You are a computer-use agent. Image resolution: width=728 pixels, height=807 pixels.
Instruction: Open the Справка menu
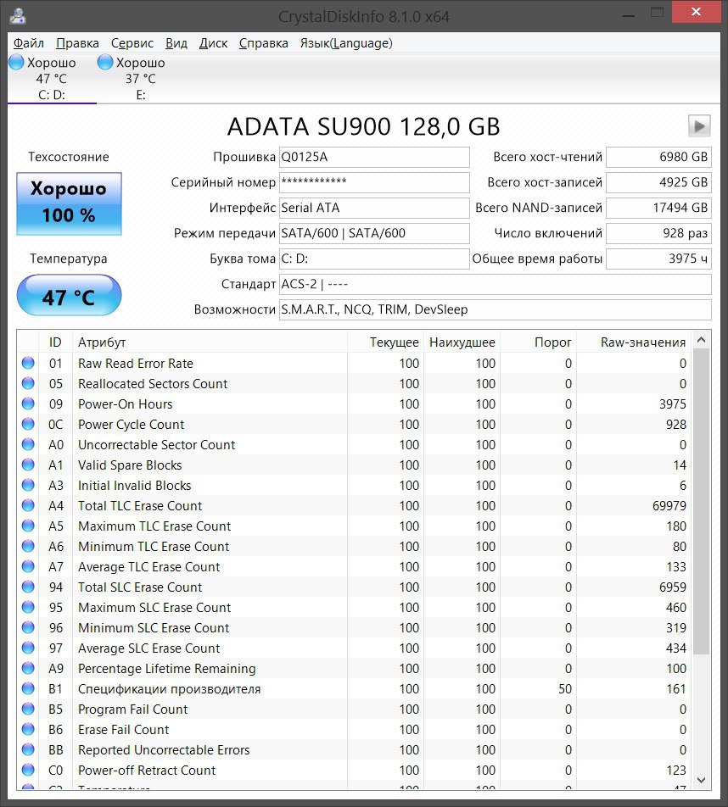tap(263, 43)
